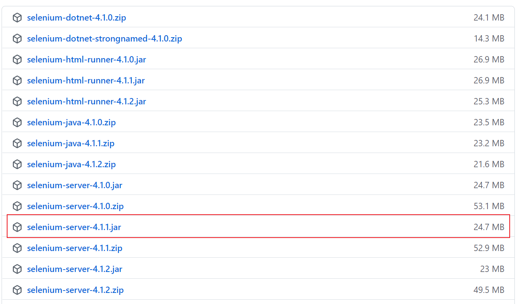
Task: Open the selenium-html-runner-4.1.0.jar link
Action: (86, 60)
